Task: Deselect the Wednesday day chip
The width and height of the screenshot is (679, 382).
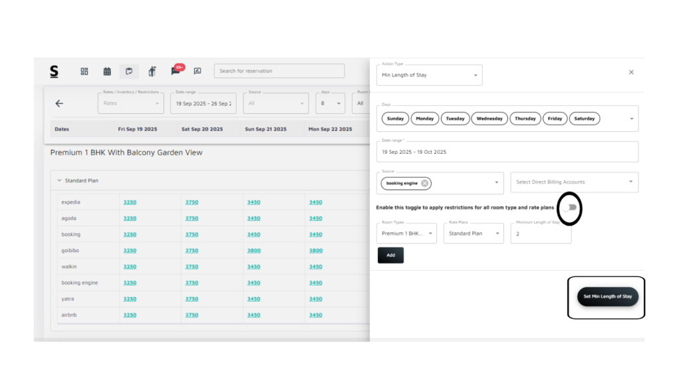Action: pos(489,119)
